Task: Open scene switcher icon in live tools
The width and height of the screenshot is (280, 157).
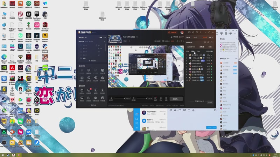Action: point(96,98)
